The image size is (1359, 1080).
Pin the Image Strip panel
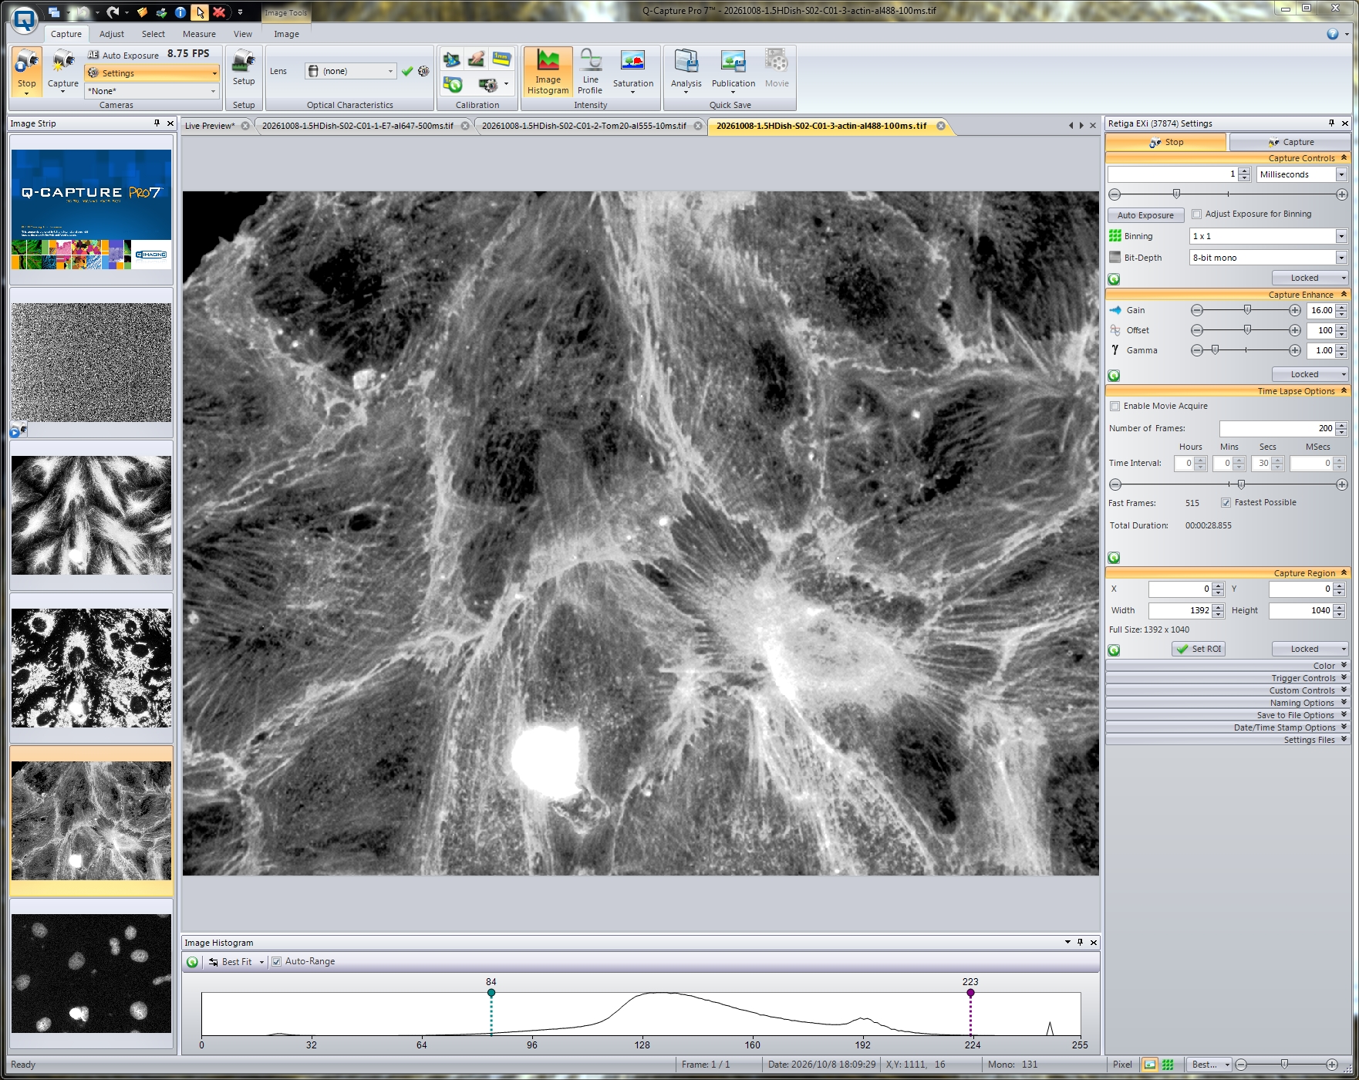pyautogui.click(x=157, y=123)
